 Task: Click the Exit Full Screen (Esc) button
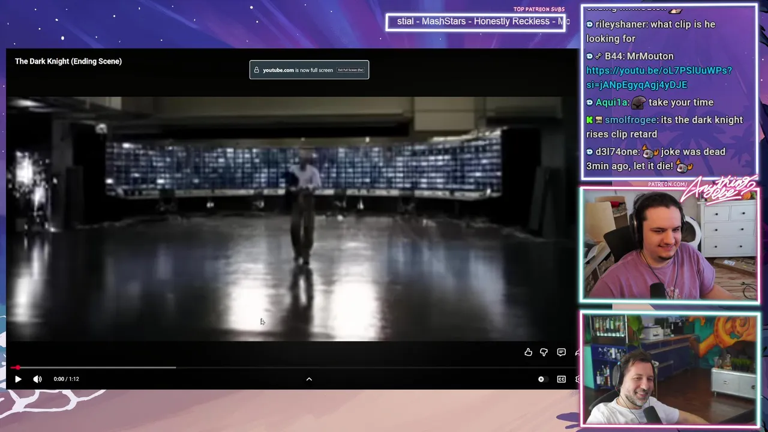(x=350, y=70)
